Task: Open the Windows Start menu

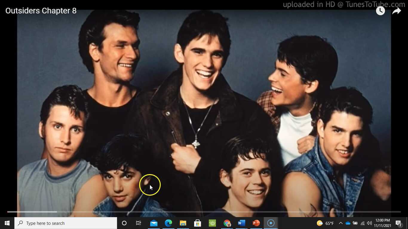Action: click(7, 223)
